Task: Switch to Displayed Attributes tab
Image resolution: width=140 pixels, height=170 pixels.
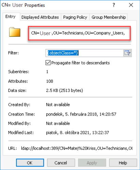Action: coord(40,17)
